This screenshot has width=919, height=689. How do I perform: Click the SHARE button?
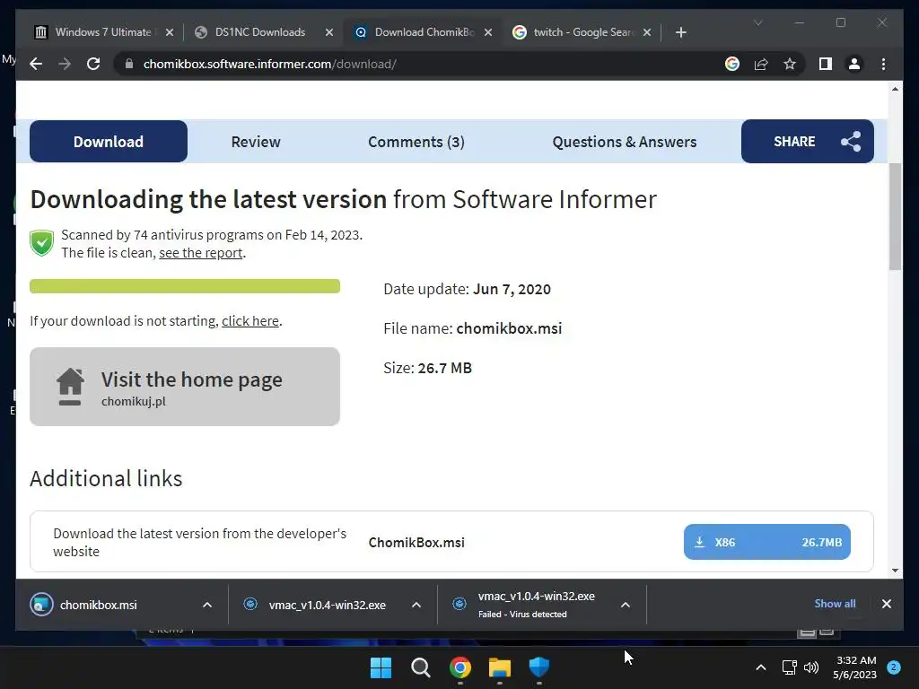tap(807, 141)
